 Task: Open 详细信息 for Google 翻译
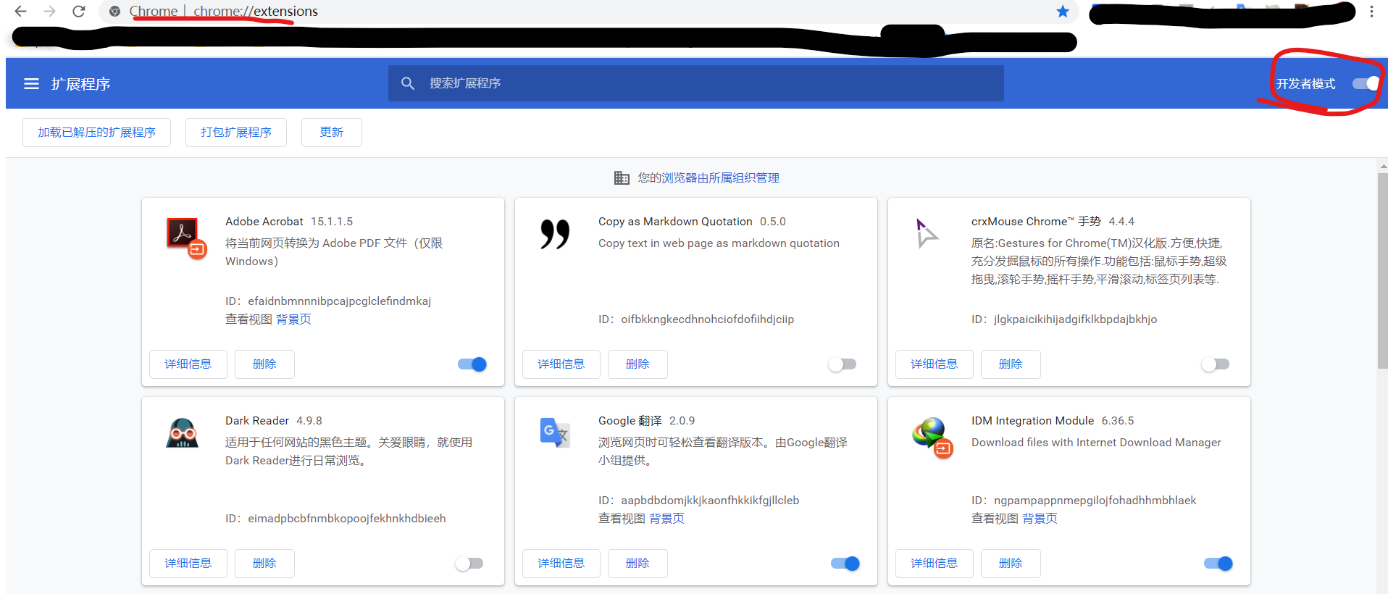pyautogui.click(x=561, y=564)
